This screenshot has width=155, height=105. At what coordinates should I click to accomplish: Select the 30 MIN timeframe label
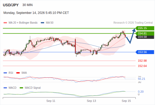[28, 5]
